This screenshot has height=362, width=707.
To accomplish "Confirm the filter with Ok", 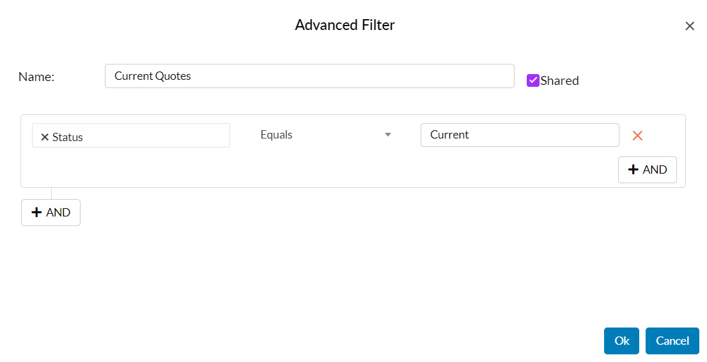I will pyautogui.click(x=621, y=341).
